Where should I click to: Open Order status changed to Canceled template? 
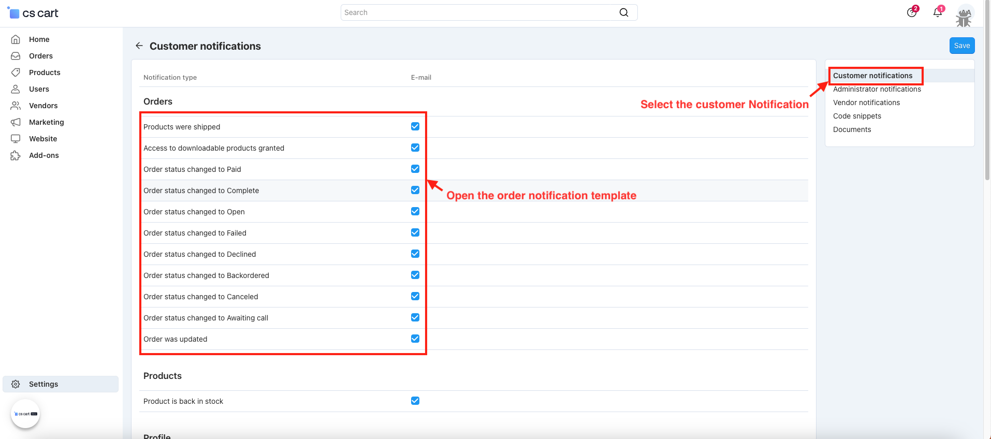200,297
